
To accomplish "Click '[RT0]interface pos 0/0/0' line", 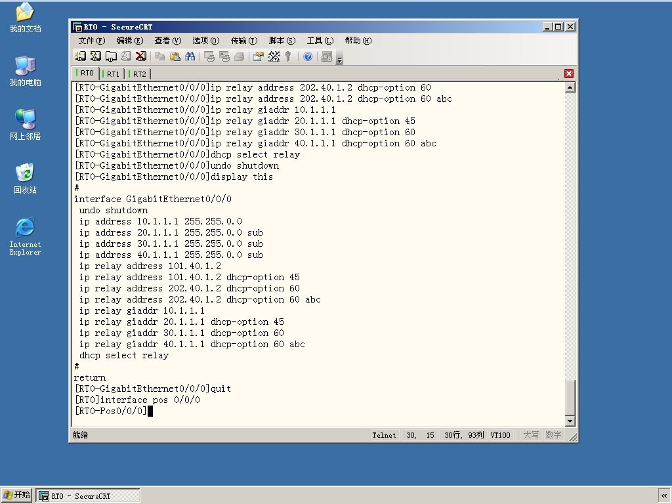I will coord(138,400).
